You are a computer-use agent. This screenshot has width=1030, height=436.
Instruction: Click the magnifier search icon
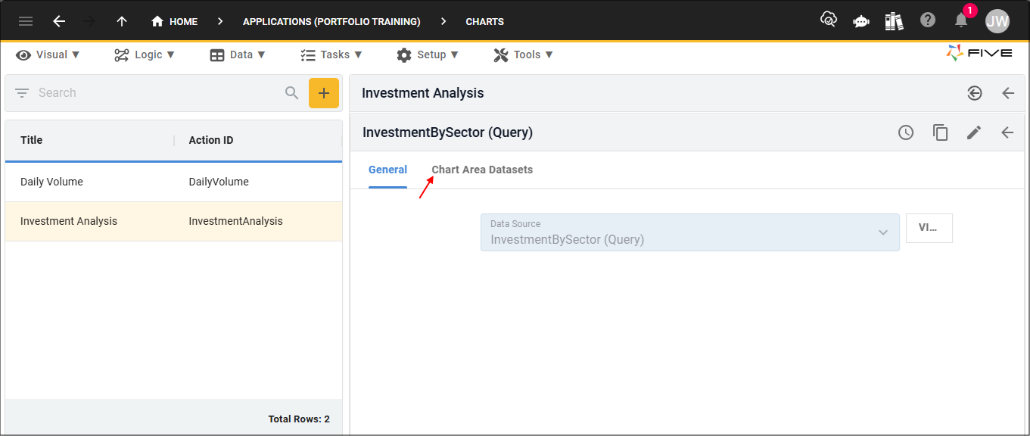(x=292, y=93)
